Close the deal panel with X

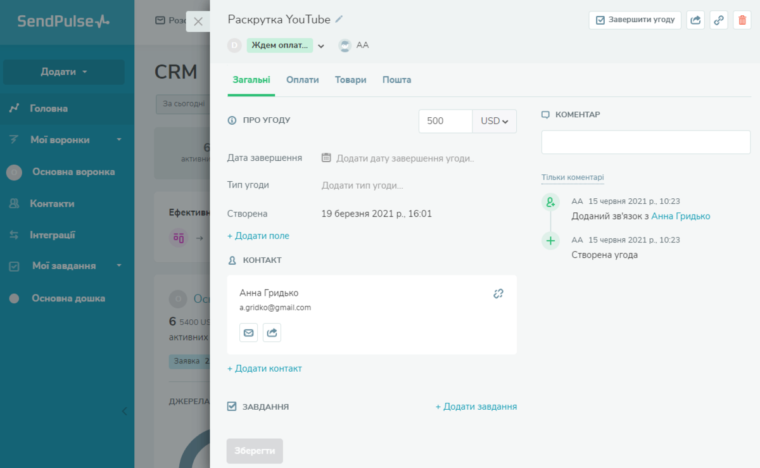click(x=198, y=22)
